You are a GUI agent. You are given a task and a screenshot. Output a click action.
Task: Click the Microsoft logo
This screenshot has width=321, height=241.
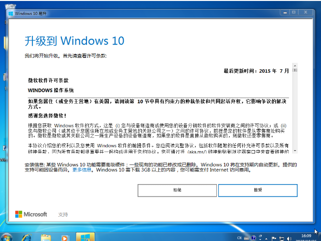(x=31, y=214)
